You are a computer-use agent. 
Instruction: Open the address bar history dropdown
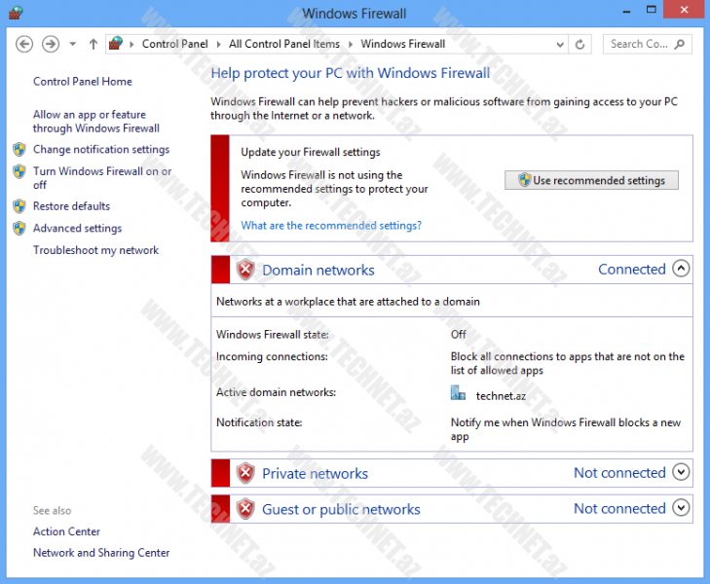560,45
